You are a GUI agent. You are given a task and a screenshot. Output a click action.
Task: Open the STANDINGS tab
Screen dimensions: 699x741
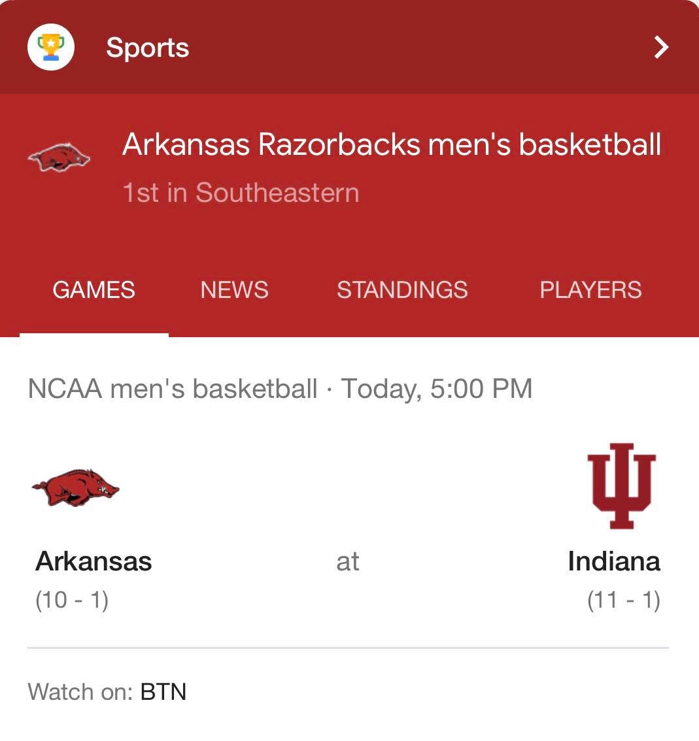402,289
